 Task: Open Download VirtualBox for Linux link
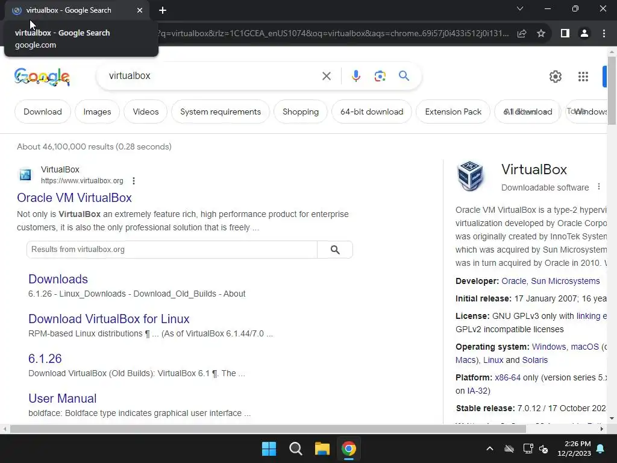pyautogui.click(x=109, y=319)
